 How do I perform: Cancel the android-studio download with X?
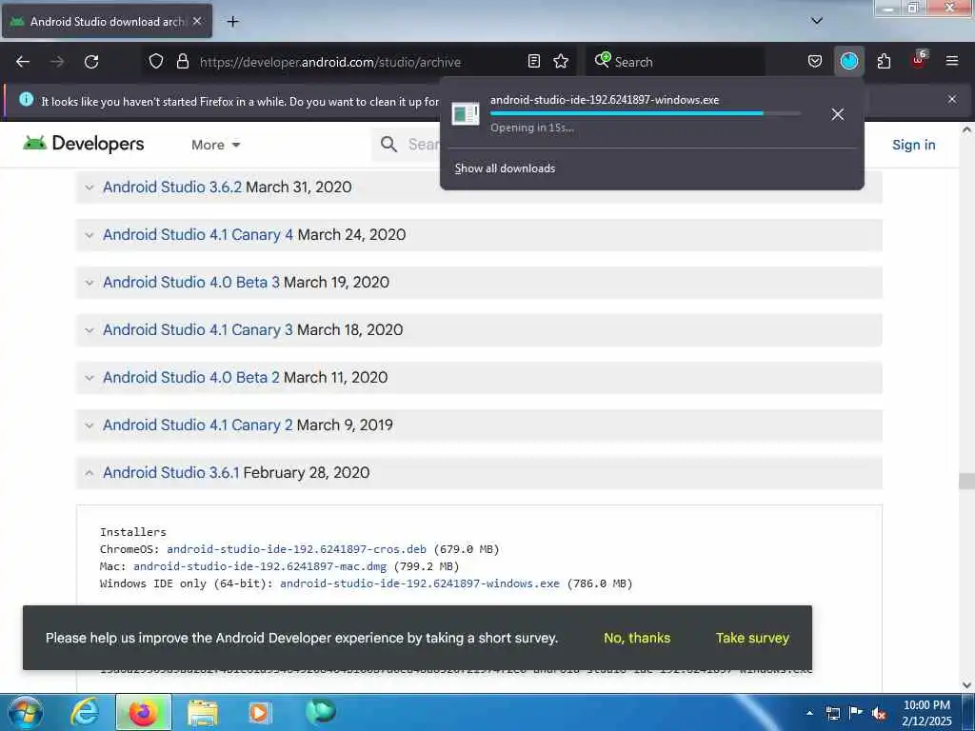coord(838,114)
